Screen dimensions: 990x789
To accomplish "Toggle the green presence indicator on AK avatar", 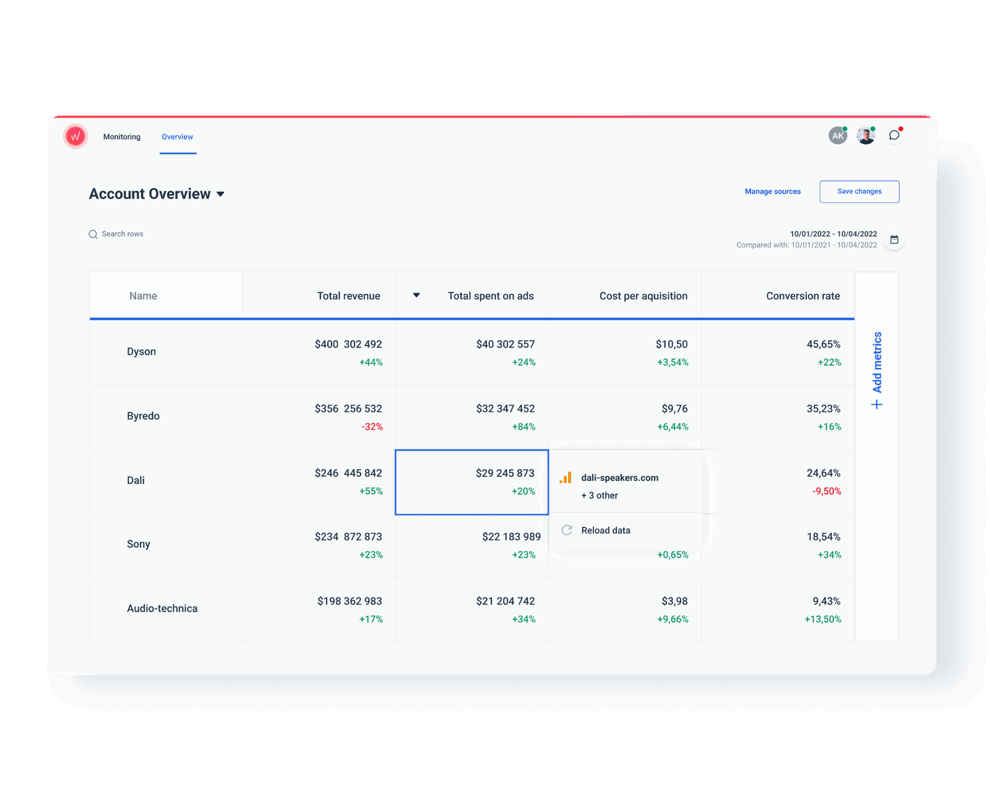I will point(845,128).
